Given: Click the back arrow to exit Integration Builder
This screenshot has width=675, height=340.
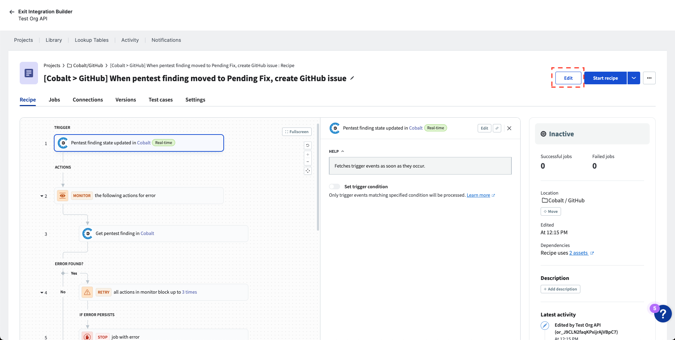Looking at the screenshot, I should click(x=12, y=12).
